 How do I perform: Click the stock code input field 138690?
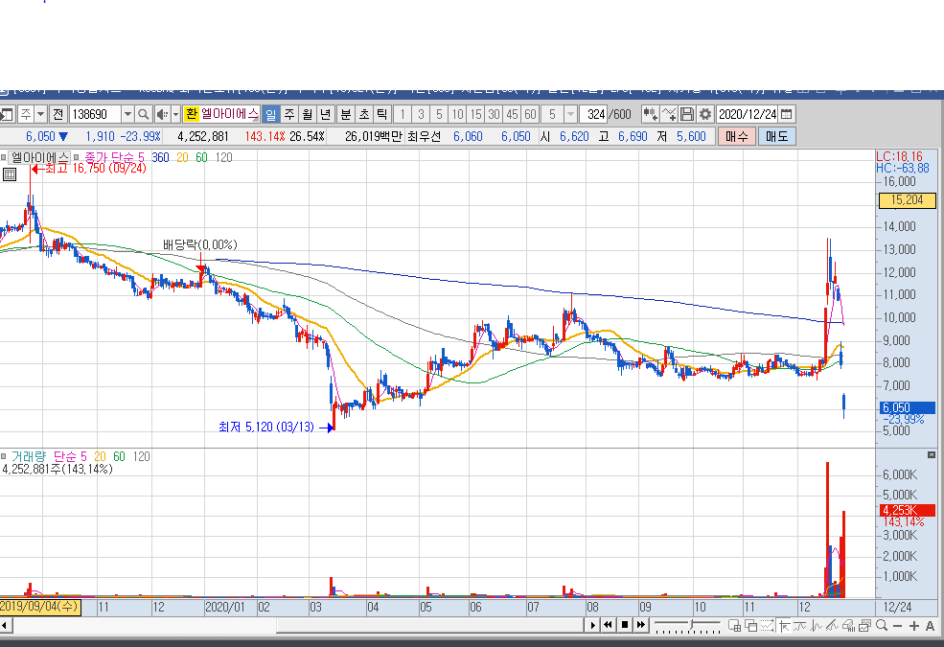95,114
